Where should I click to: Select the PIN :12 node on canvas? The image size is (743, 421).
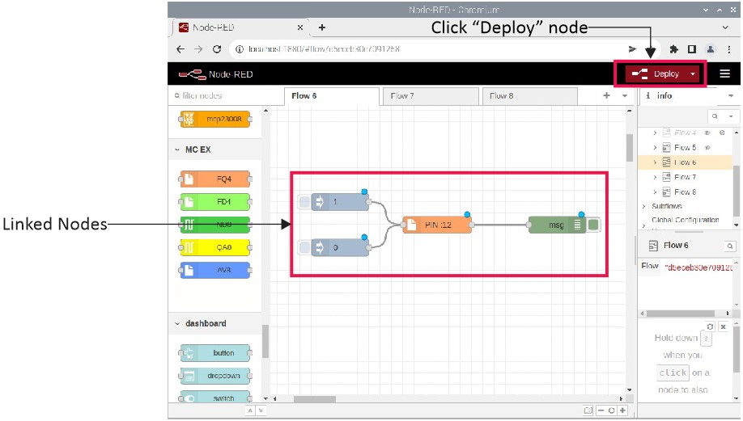click(437, 225)
